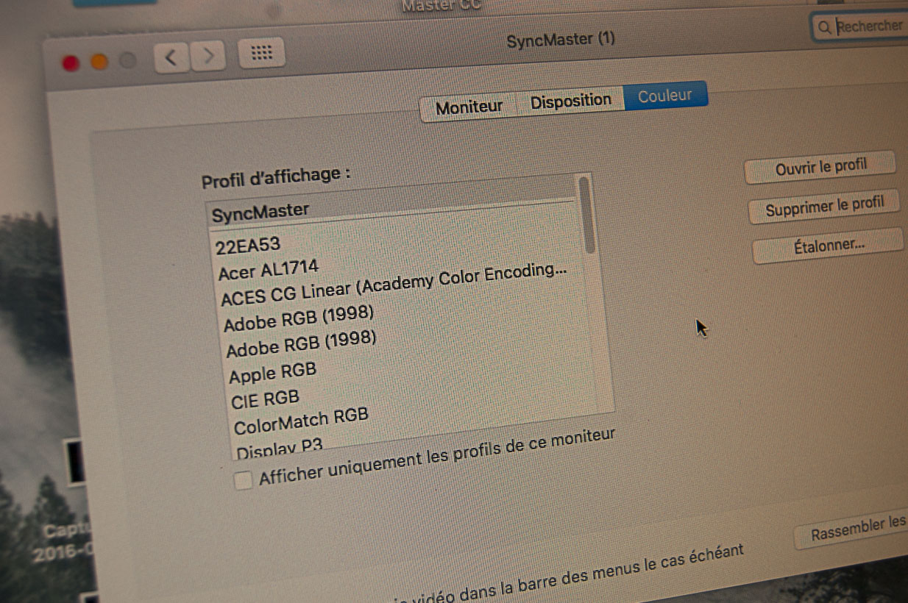Select the Acer AL1714 profile
The height and width of the screenshot is (603, 908).
pos(269,270)
